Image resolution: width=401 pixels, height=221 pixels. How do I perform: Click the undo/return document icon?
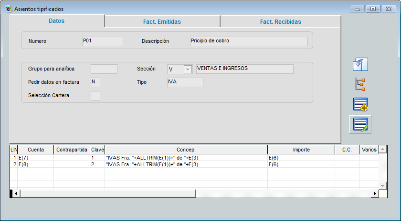point(360,64)
